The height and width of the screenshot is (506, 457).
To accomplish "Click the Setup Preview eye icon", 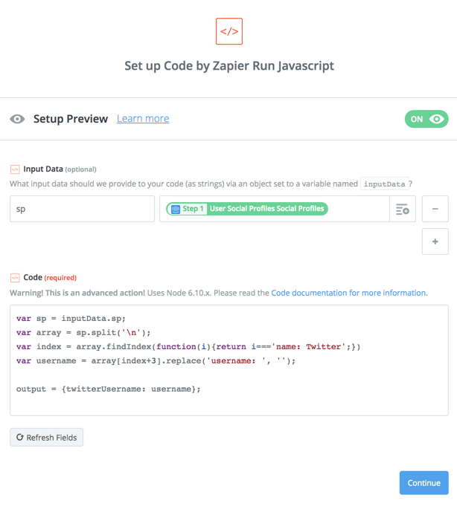I will click(x=17, y=119).
